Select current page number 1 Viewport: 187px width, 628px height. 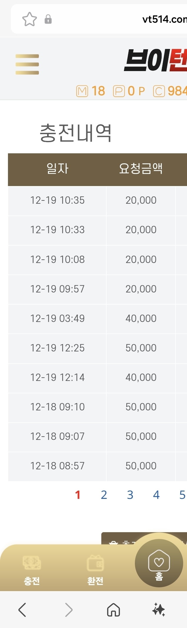[78, 495]
